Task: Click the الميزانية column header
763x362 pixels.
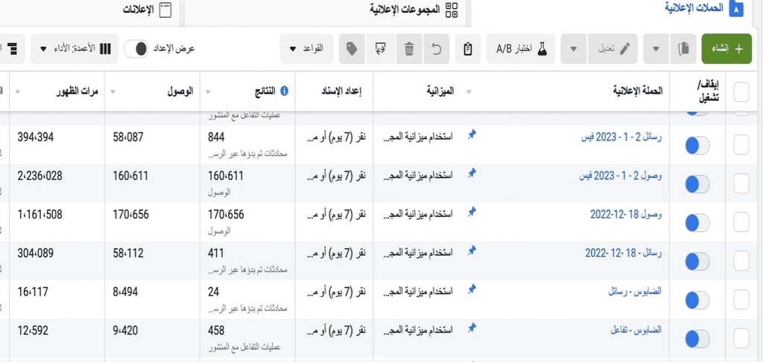Action: tap(440, 91)
